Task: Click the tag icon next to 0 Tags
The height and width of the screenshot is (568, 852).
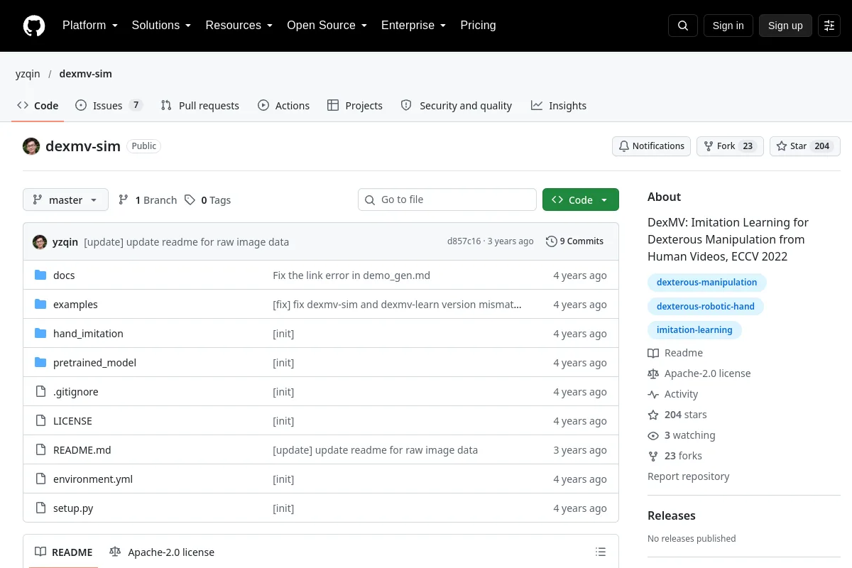Action: [190, 200]
